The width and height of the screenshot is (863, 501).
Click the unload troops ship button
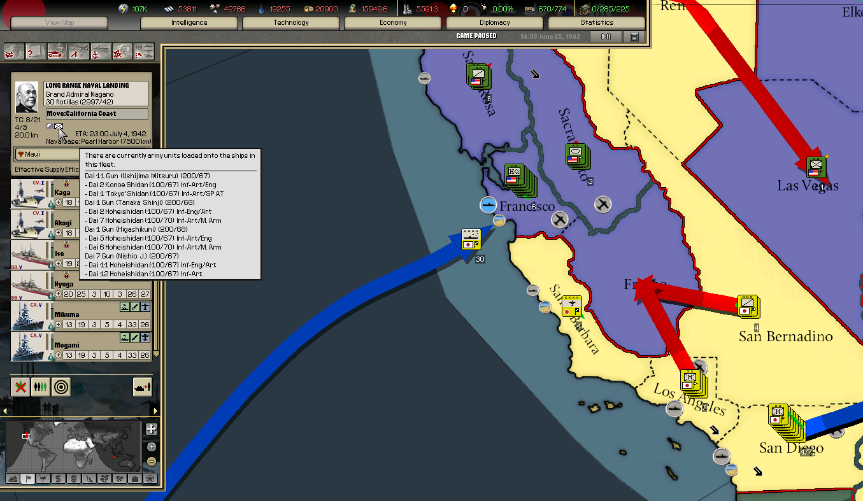[x=142, y=386]
